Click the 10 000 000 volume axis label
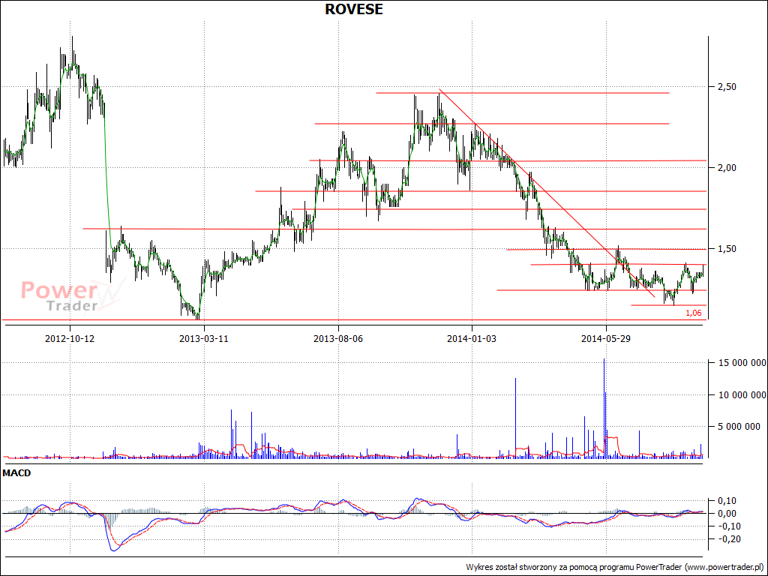Viewport: 768px width, 576px height. coord(742,394)
